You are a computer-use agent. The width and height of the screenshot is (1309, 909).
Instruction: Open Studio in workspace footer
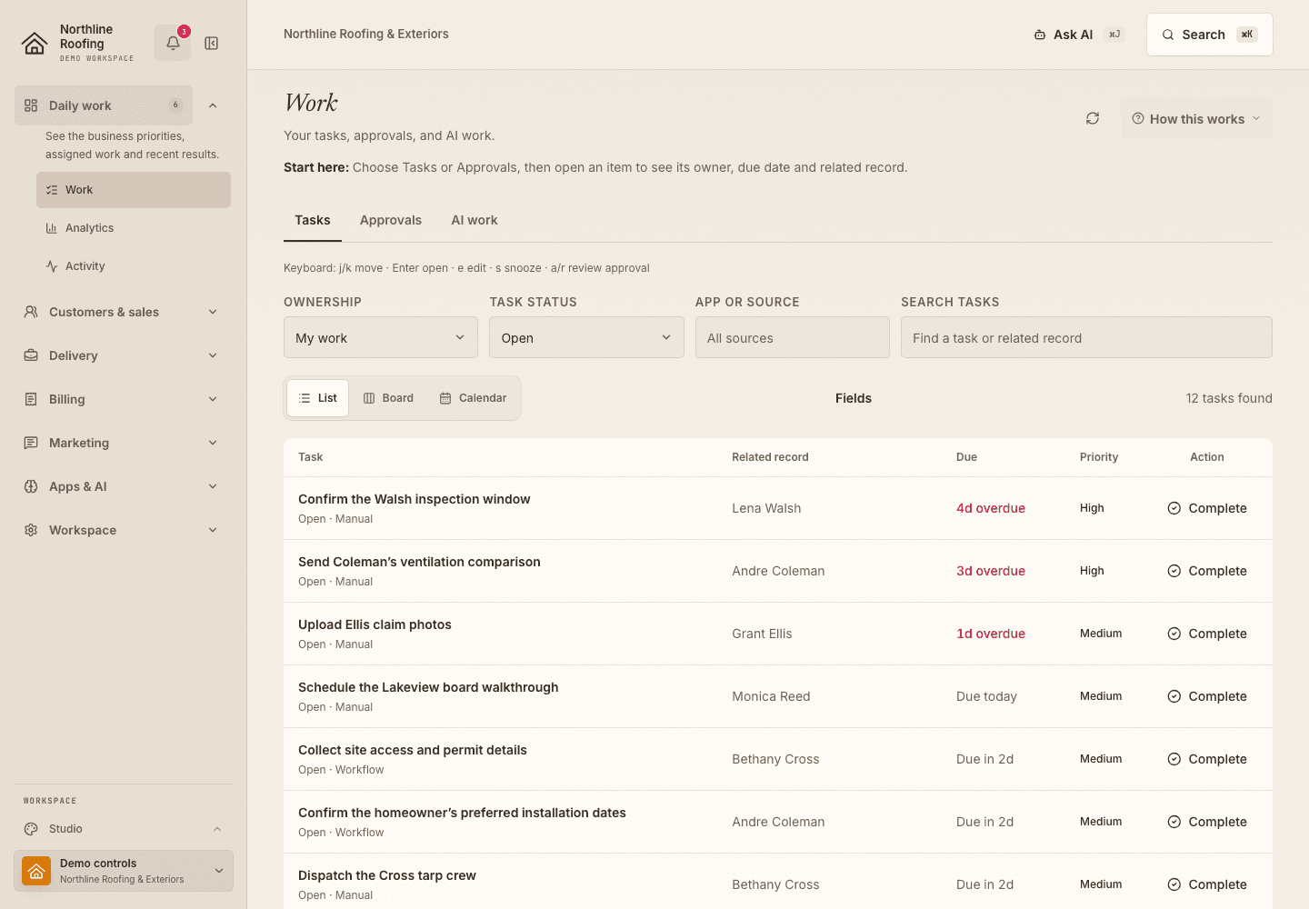point(123,829)
